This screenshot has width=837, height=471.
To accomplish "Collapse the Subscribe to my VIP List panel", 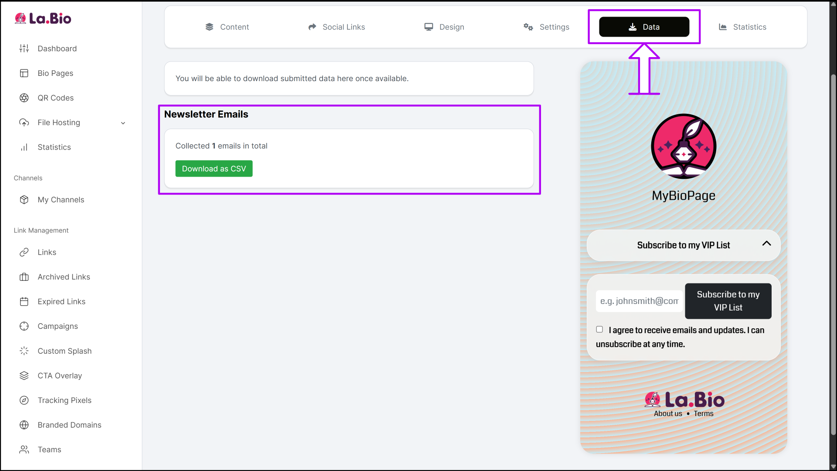I will click(x=766, y=244).
